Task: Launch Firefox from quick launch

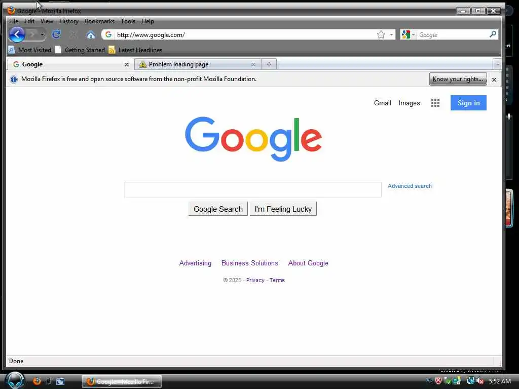Action: (36, 381)
